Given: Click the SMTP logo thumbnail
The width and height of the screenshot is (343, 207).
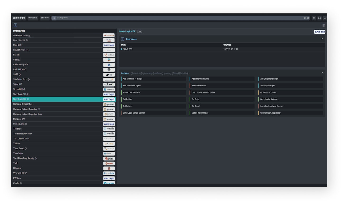Looking at the screenshot, I should [109, 75].
